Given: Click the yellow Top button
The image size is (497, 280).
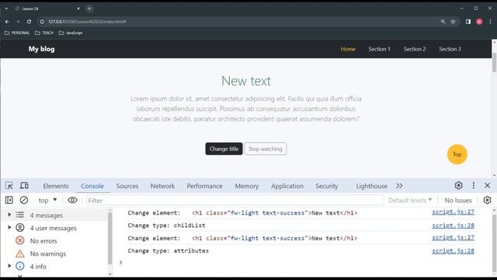Looking at the screenshot, I should [457, 154].
